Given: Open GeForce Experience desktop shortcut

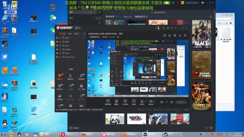Looking at the screenshot, I should pyautogui.click(x=5, y=46).
